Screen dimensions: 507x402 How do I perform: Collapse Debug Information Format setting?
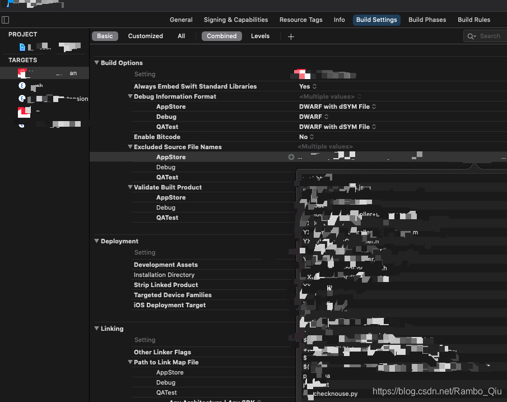point(130,96)
